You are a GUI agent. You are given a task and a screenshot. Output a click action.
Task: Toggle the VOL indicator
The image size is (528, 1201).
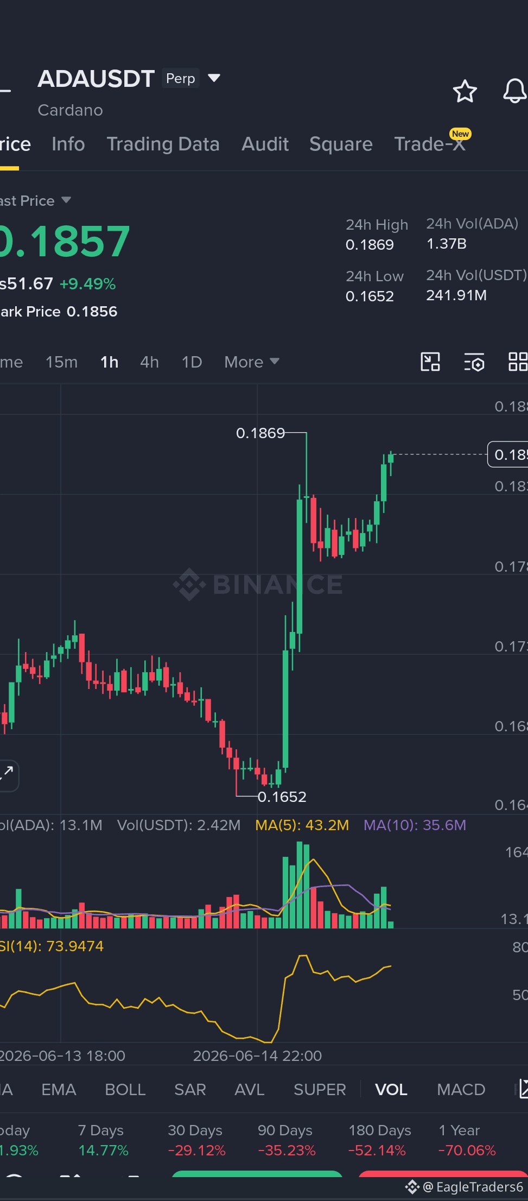click(391, 1089)
